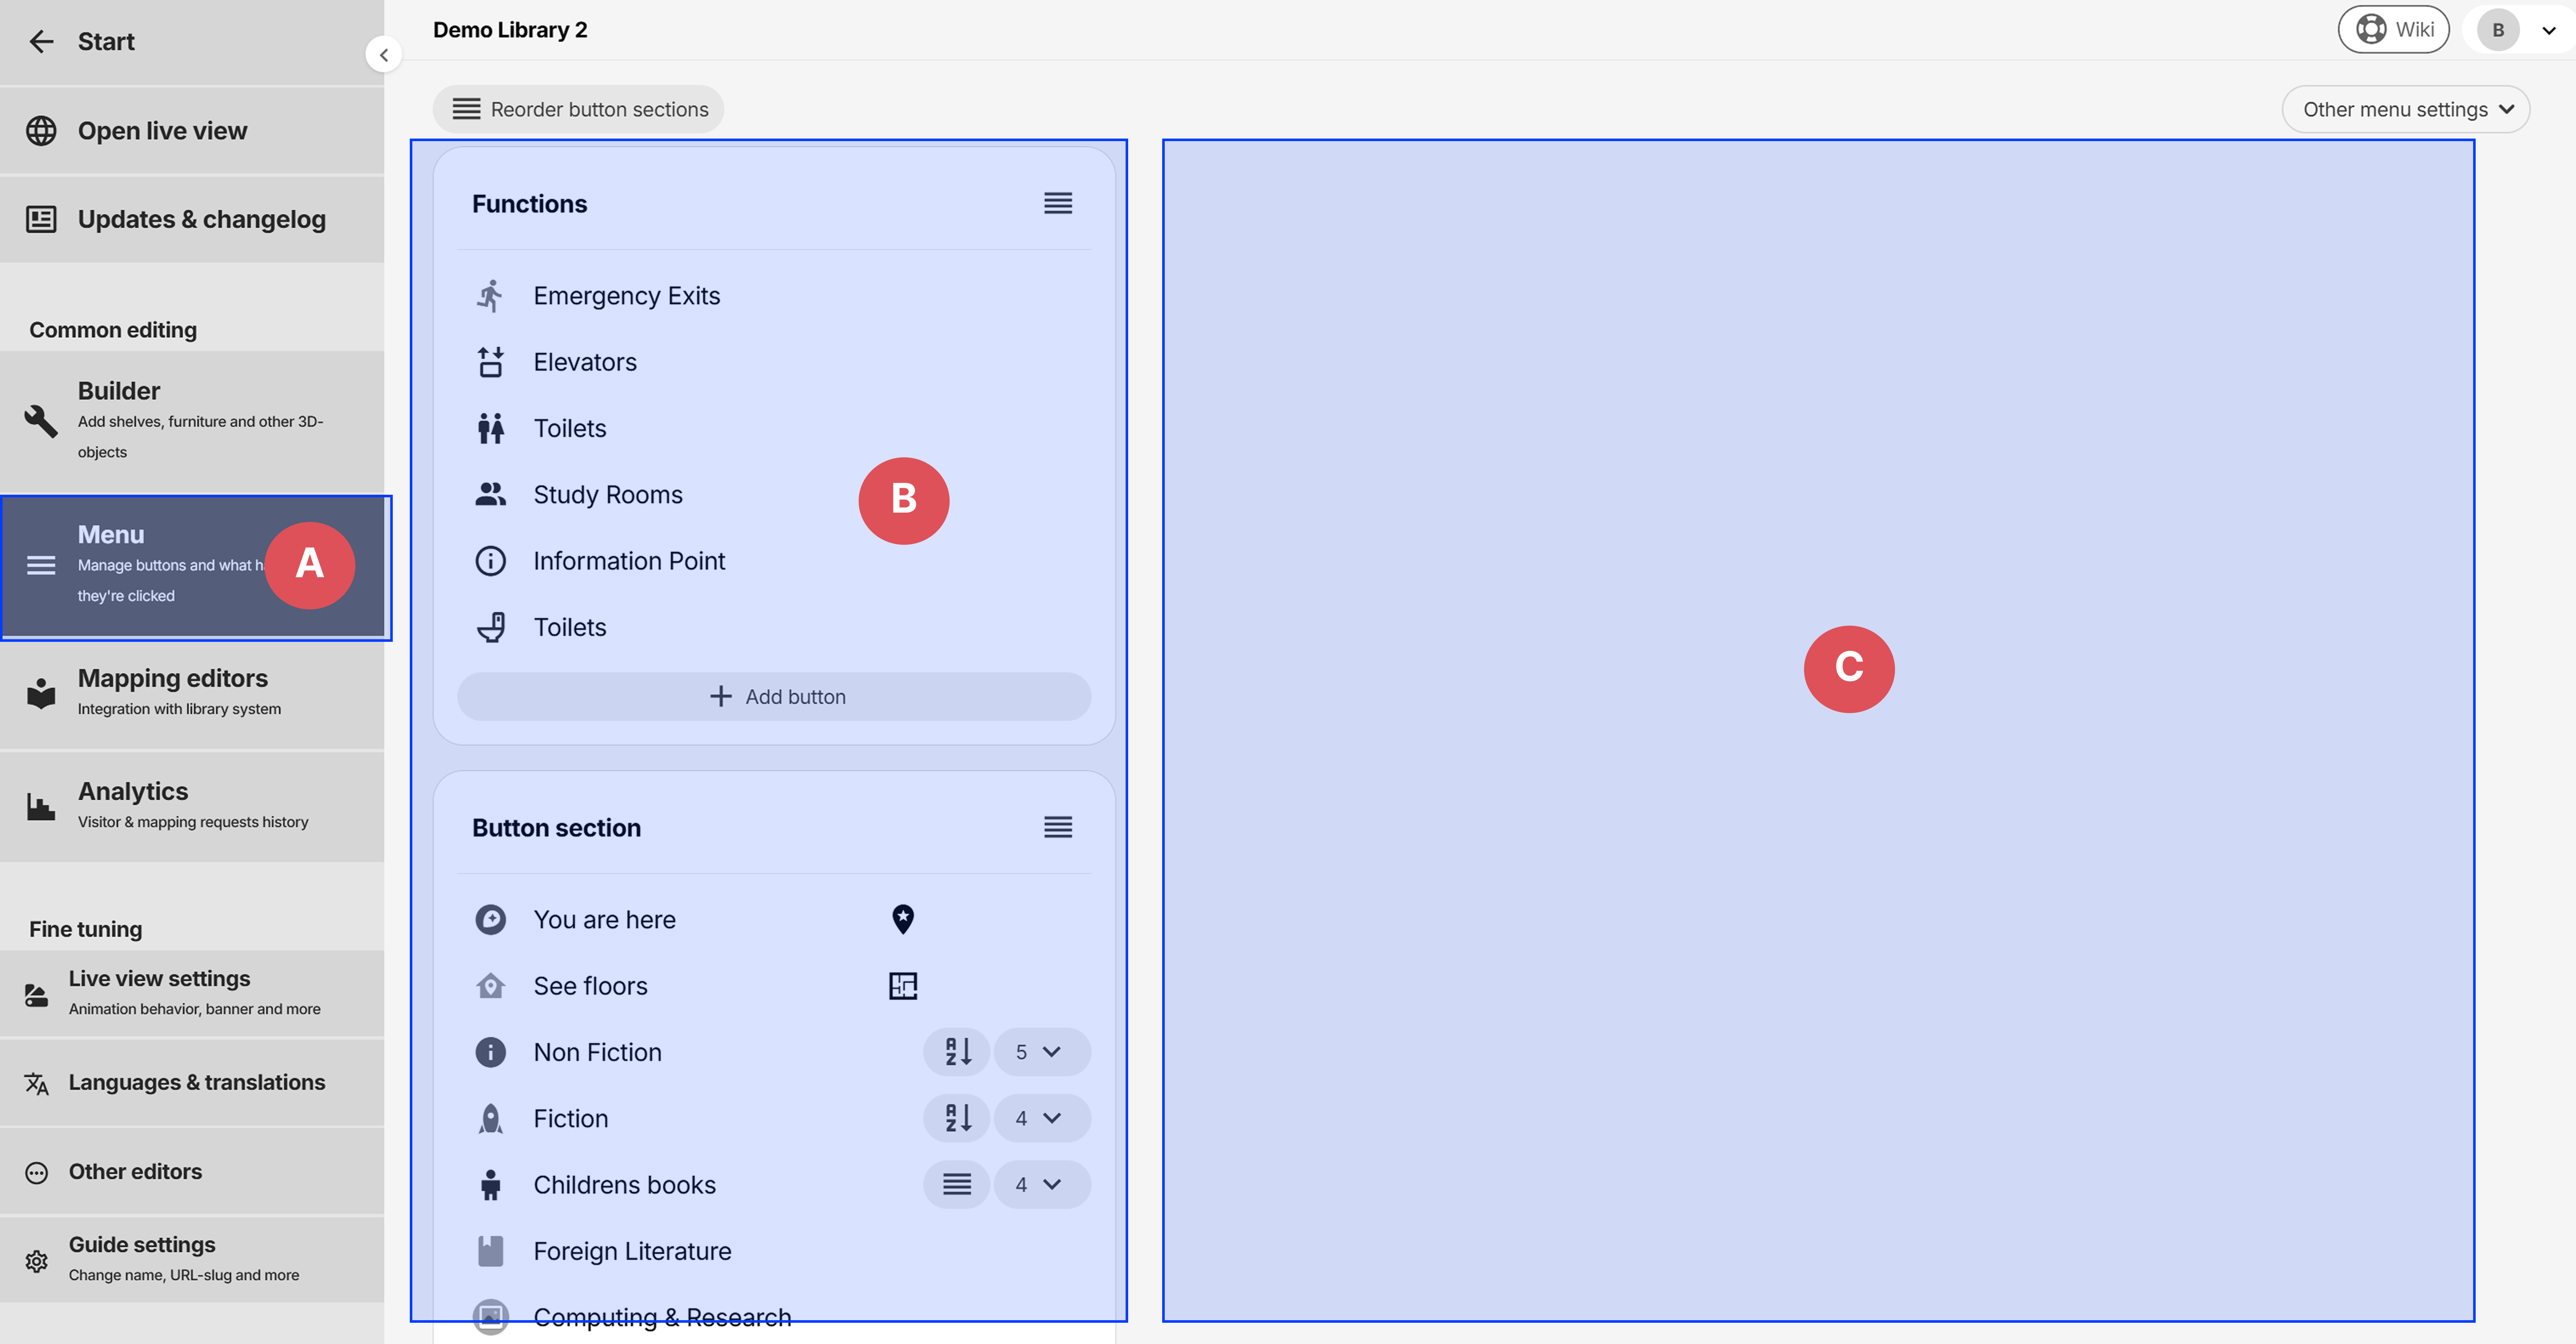Click the Elevators icon in Functions

491,361
